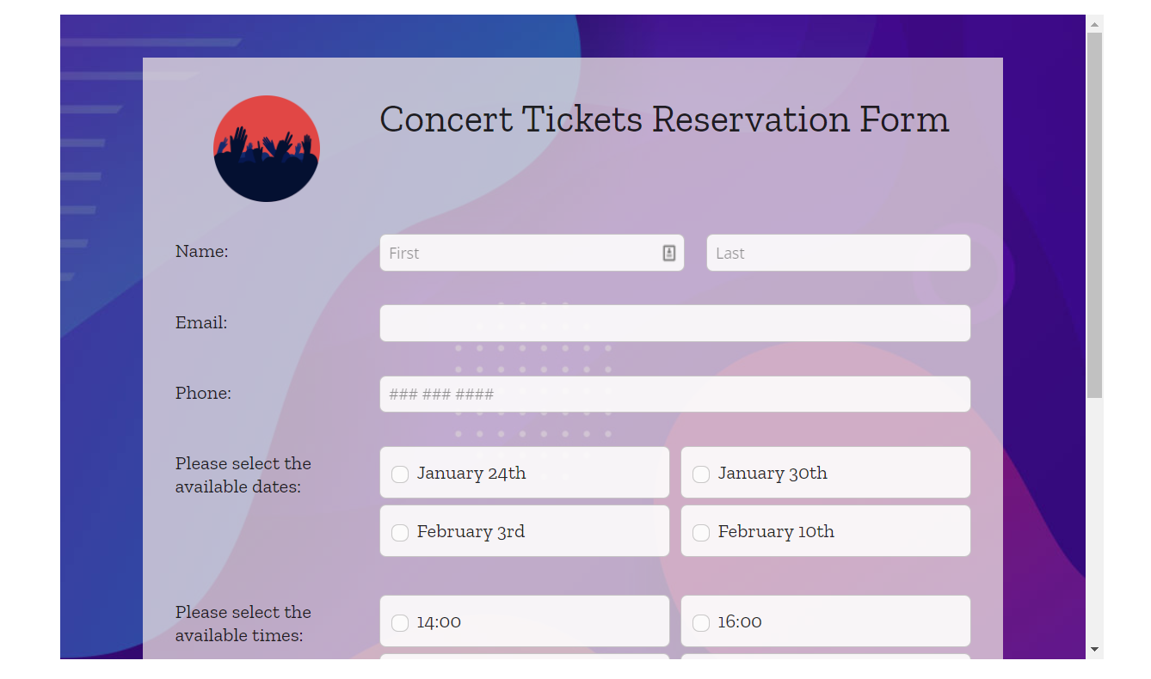Click the Phone field label
This screenshot has height=679, width=1151.
coord(203,393)
